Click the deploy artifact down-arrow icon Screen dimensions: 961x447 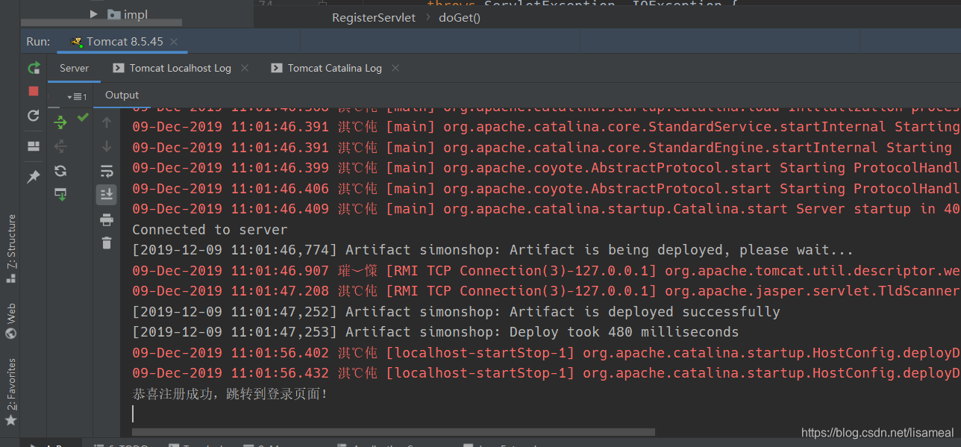click(x=60, y=194)
